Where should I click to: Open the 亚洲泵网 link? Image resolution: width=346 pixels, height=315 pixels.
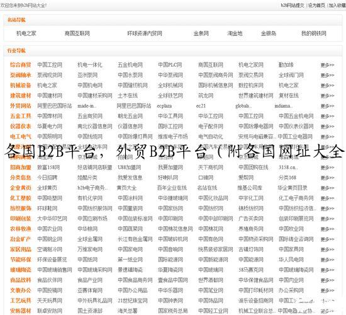[87, 75]
